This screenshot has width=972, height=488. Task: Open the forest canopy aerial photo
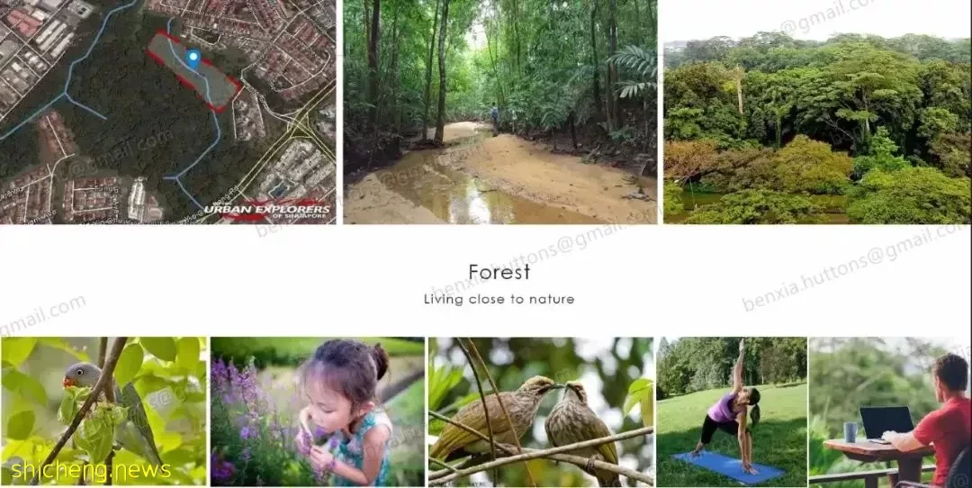coord(817,112)
